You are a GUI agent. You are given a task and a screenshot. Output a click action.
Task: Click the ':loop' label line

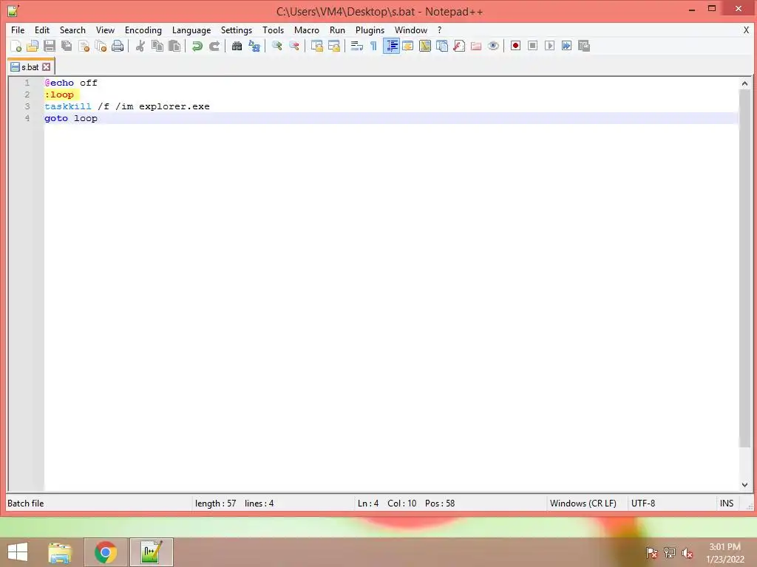[x=59, y=94]
